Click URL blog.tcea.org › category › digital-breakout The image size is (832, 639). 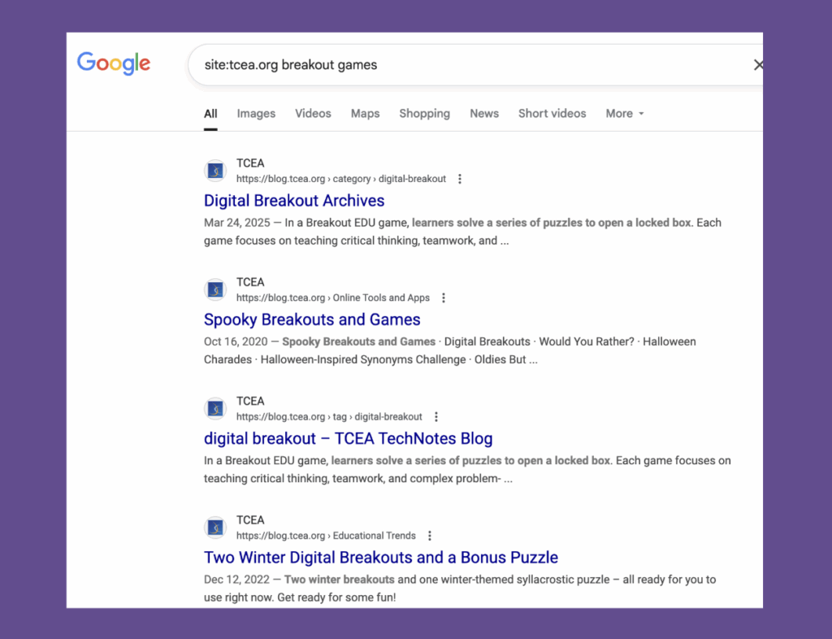point(341,179)
